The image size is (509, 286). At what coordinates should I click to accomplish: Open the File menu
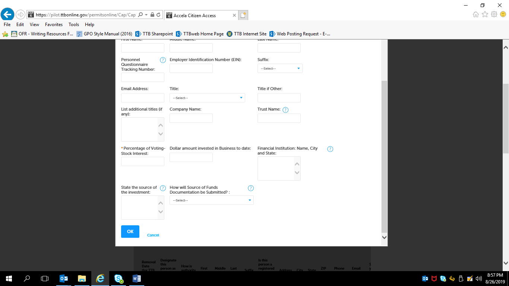pos(7,25)
